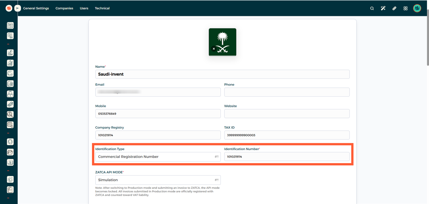The width and height of the screenshot is (429, 204).
Task: Open the headset support icon in sidebar
Action: pos(10,142)
